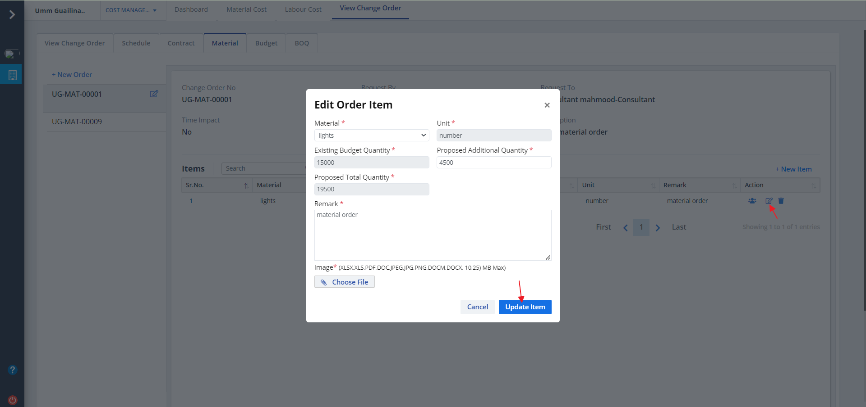Close the Edit Order Item dialog
Image resolution: width=866 pixels, height=407 pixels.
tap(547, 105)
